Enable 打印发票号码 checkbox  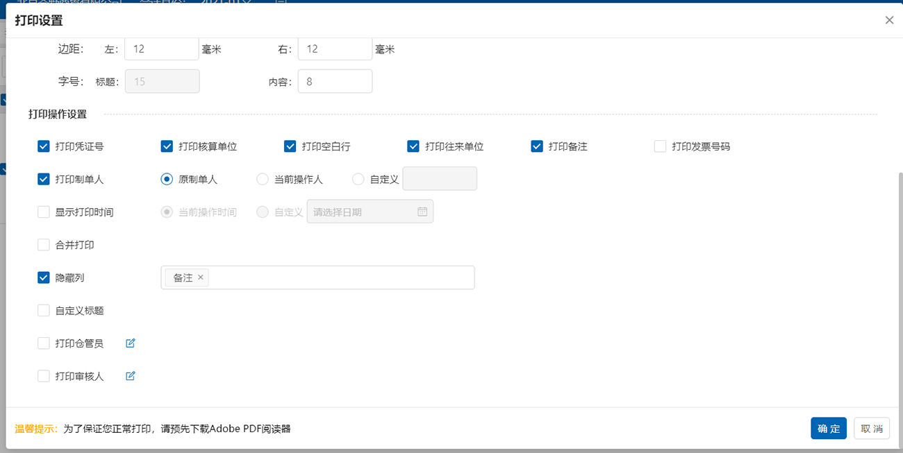(x=660, y=146)
